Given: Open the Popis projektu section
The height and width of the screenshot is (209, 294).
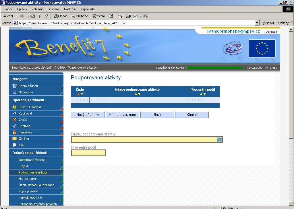Looking at the screenshot, I should tap(36, 192).
